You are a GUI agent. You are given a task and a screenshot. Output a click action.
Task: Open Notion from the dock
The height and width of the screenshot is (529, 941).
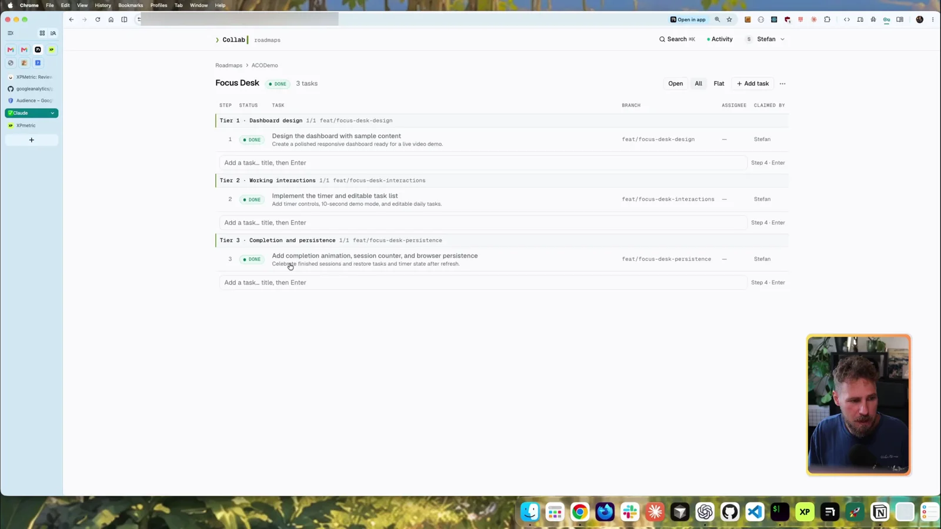[880, 512]
